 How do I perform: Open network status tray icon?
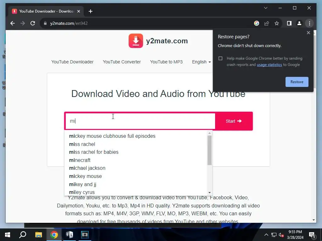coord(274,235)
